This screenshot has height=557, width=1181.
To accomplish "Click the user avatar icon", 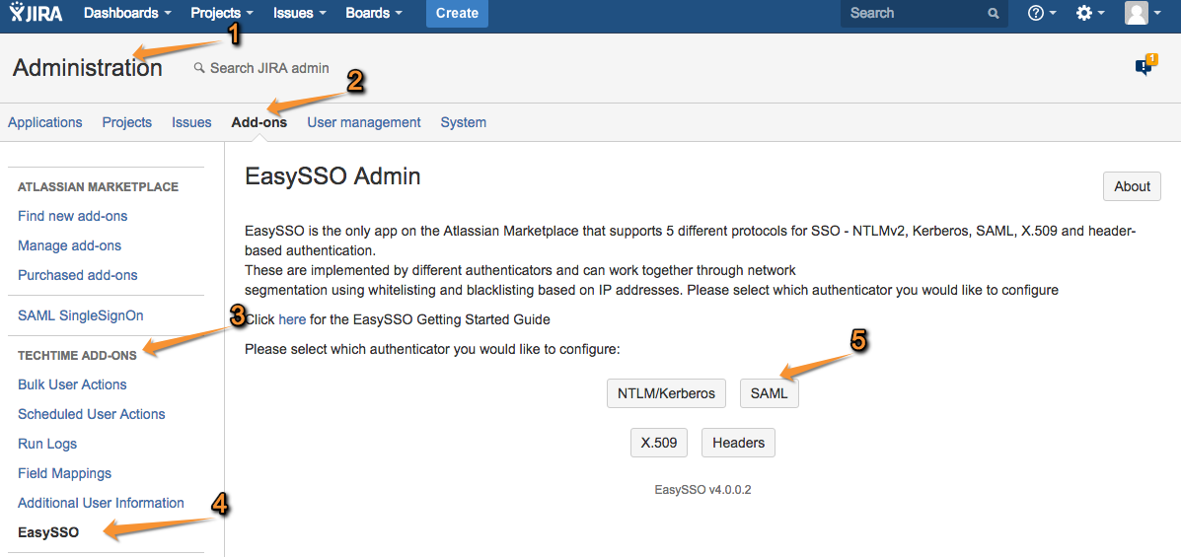I will point(1136,13).
